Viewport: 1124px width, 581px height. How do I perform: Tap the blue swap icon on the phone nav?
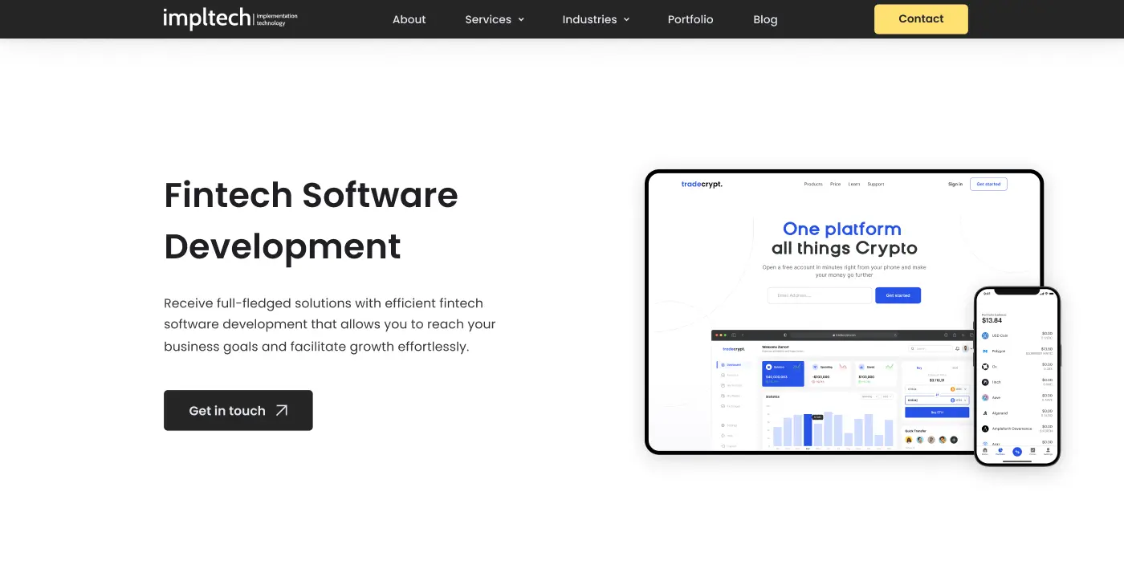coord(1016,451)
